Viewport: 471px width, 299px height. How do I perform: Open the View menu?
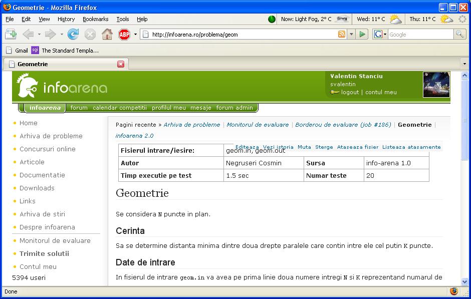pyautogui.click(x=44, y=19)
